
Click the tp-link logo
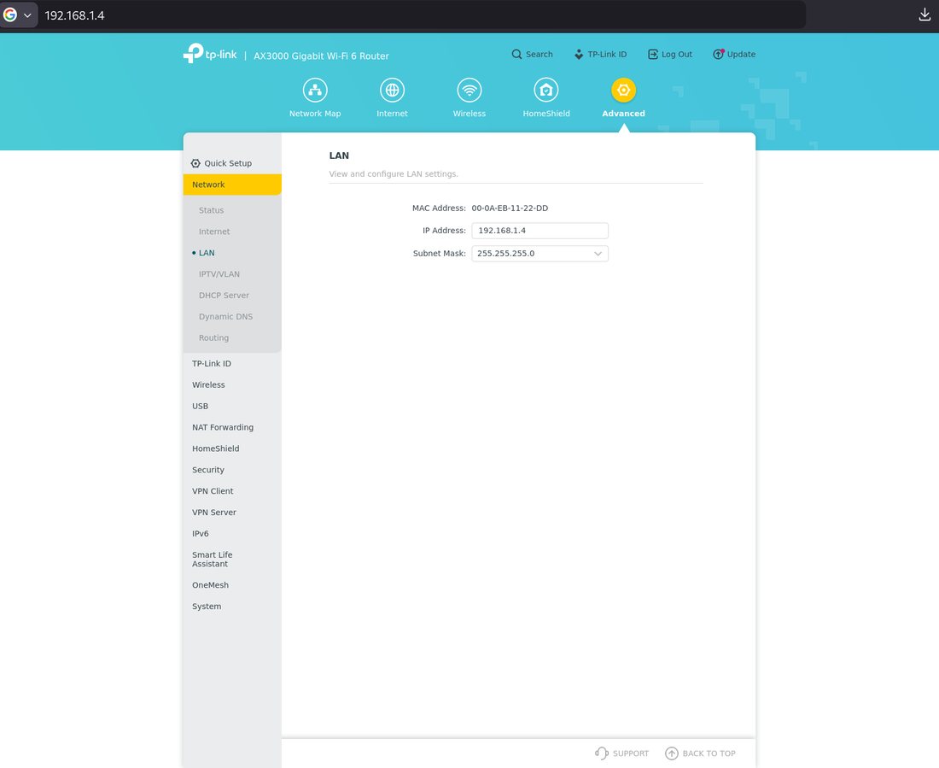(210, 53)
